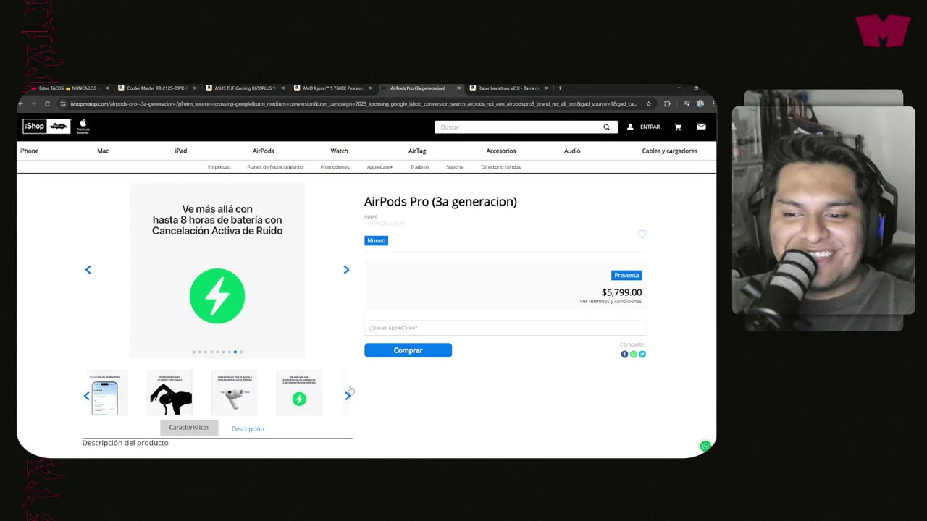Open the iPhone menu category
The image size is (927, 521).
click(29, 151)
